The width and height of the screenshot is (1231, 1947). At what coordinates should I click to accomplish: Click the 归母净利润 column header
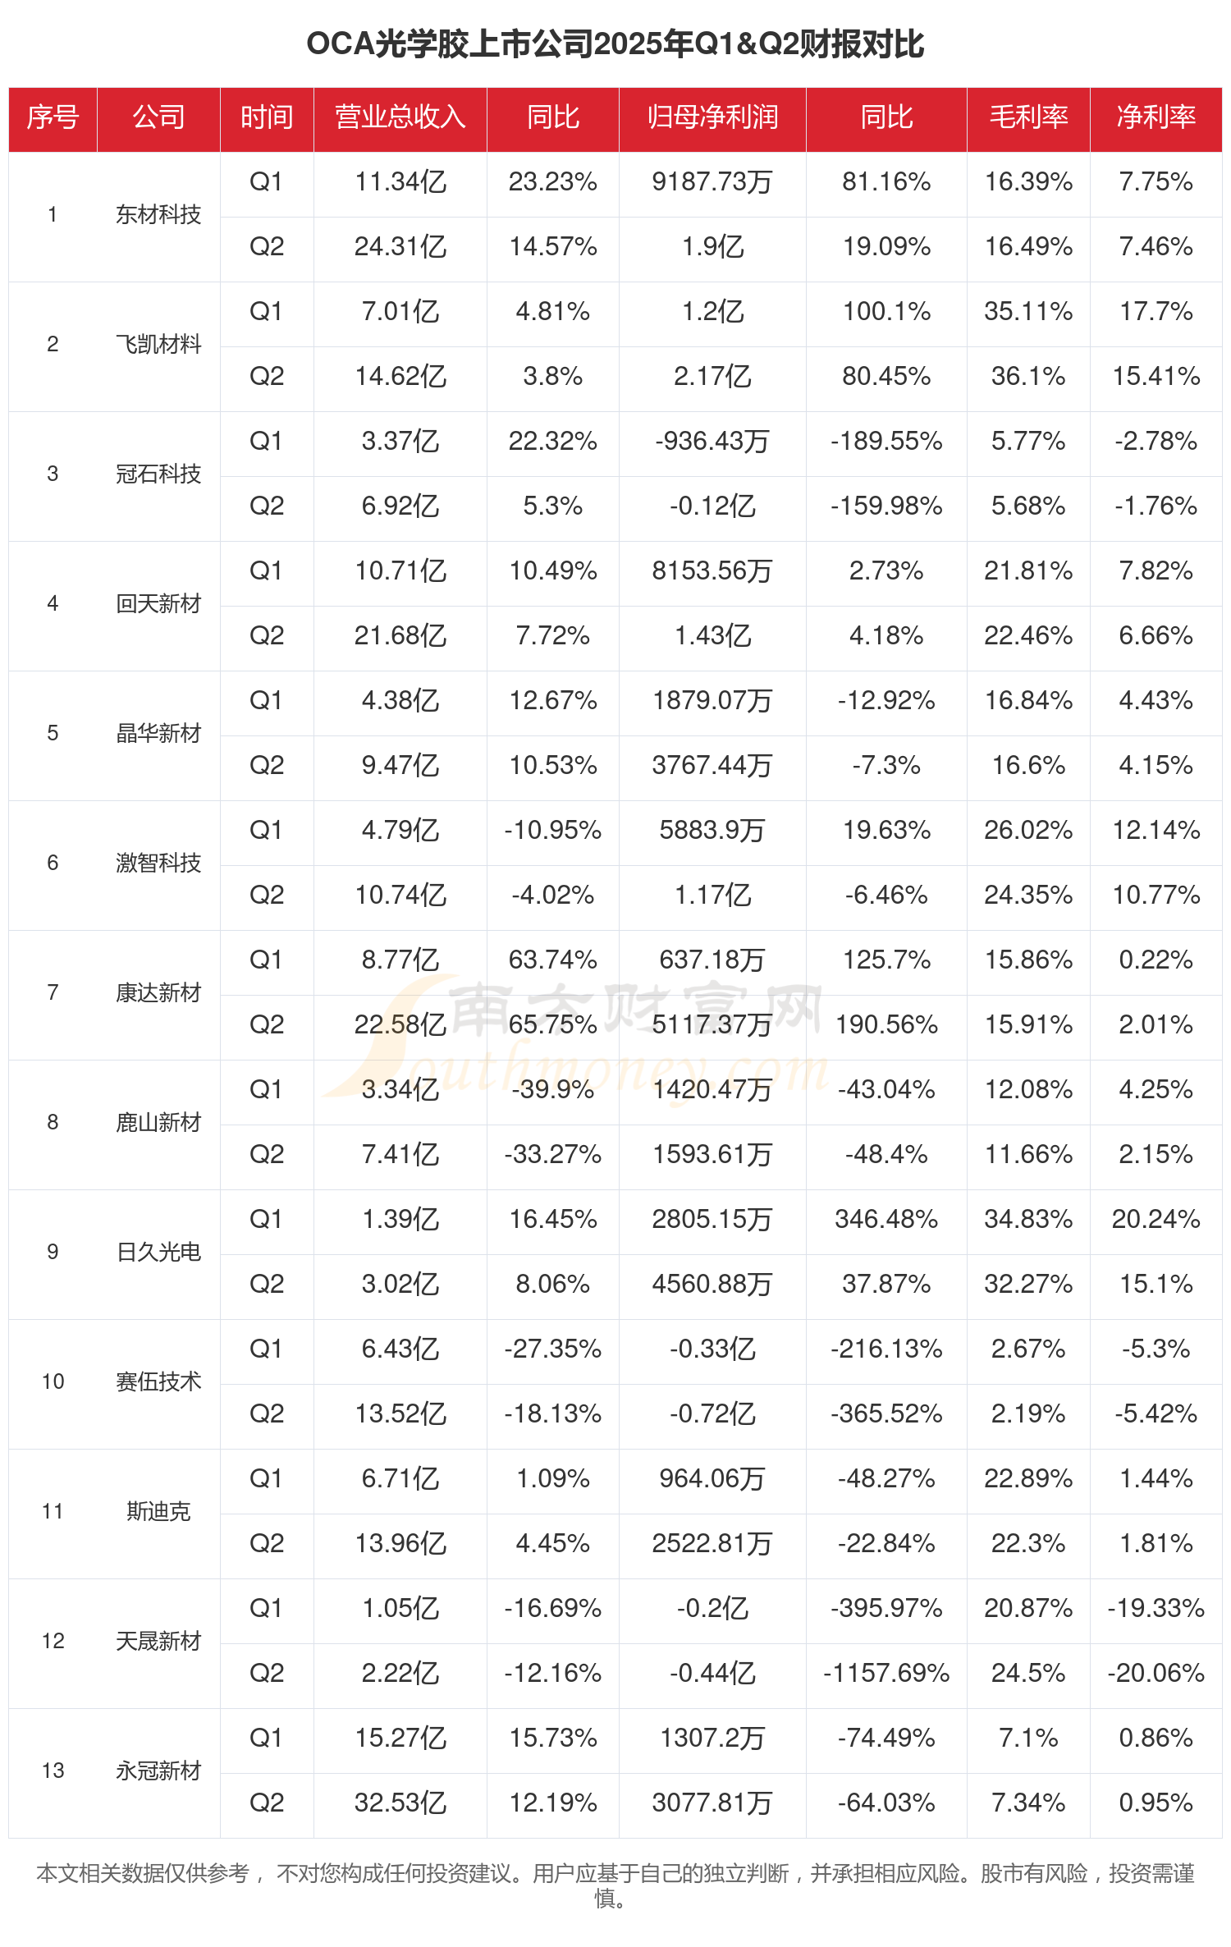712,117
